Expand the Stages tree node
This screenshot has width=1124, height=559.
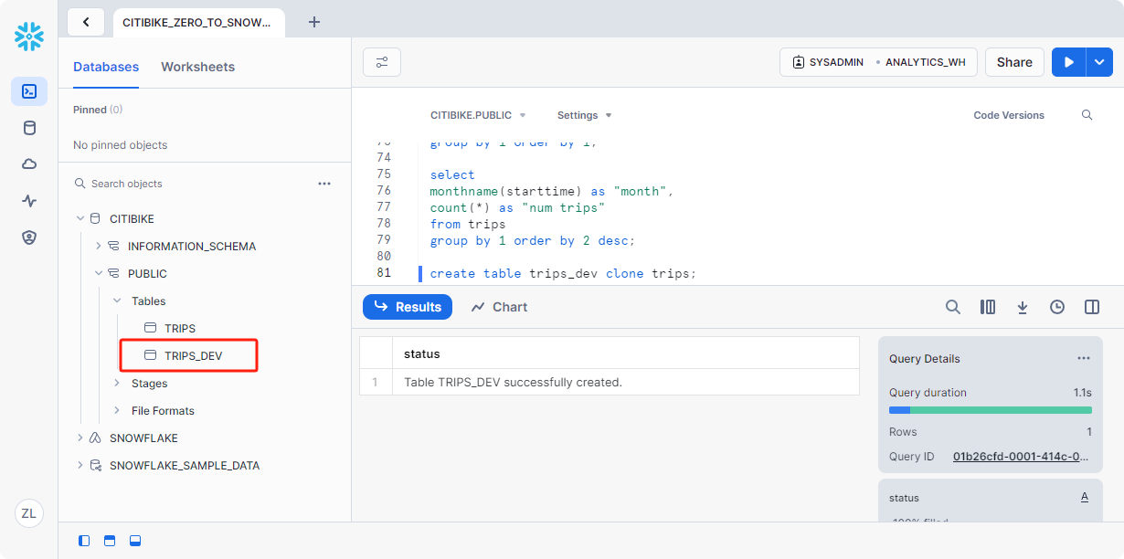(x=117, y=384)
